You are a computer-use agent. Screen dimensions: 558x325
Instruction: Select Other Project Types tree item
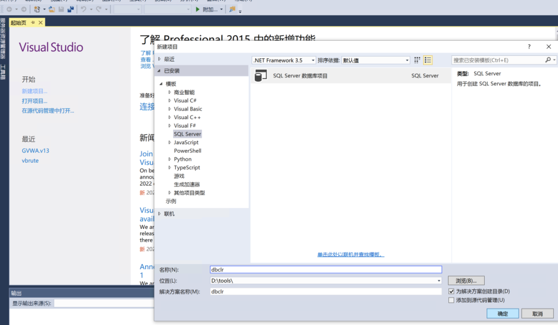click(x=189, y=193)
